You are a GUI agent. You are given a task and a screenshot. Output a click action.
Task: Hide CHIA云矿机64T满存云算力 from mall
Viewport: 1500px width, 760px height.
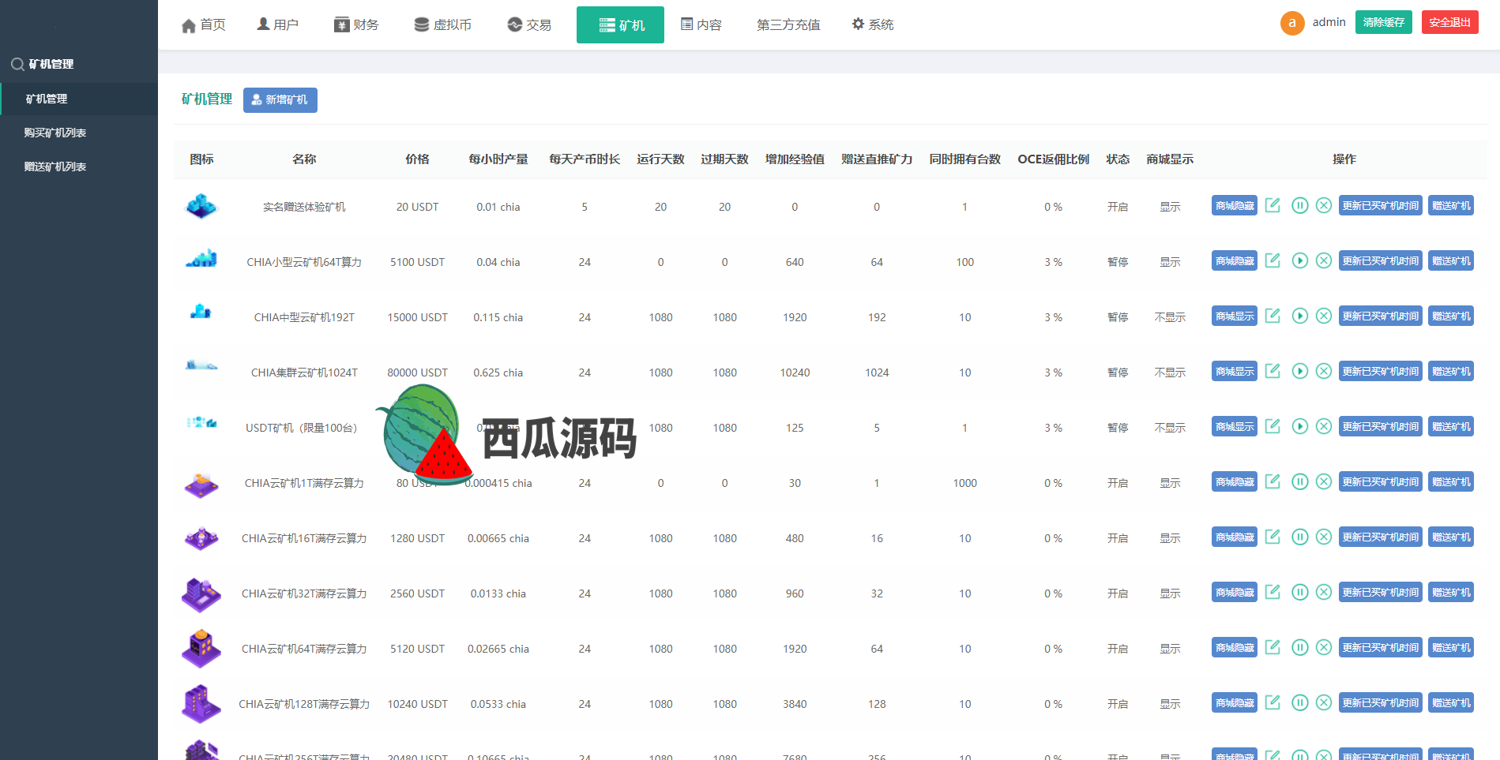1235,647
